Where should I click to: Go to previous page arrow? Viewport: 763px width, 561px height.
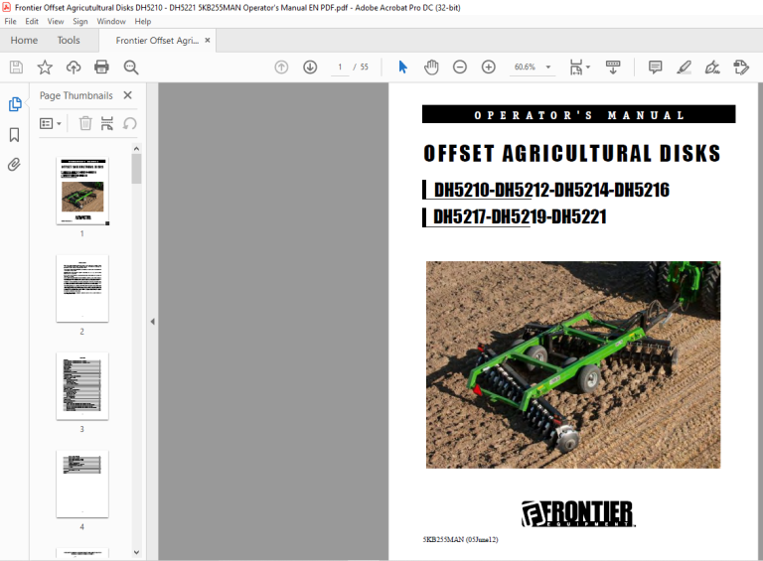click(x=281, y=68)
